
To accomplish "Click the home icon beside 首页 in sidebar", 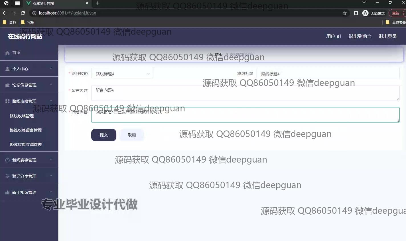I will 7,53.
